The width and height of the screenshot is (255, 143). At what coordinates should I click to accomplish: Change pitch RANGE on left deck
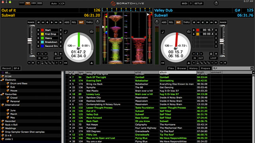[x=31, y=22]
